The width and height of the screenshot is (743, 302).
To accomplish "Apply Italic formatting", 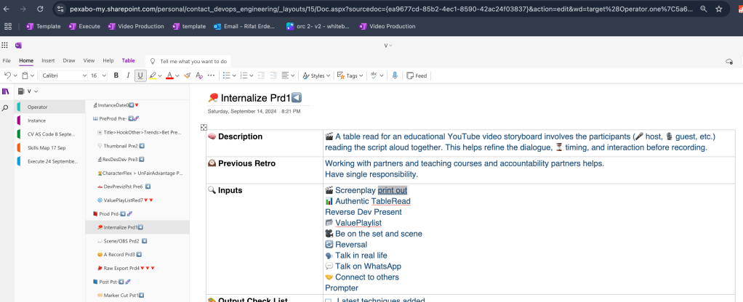I will click(128, 75).
